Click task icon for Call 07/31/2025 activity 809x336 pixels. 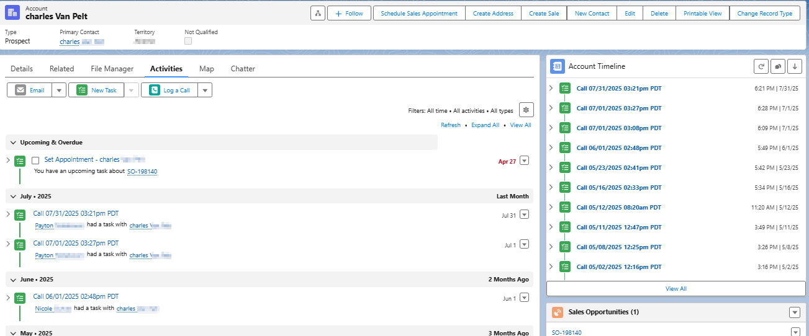pos(20,214)
